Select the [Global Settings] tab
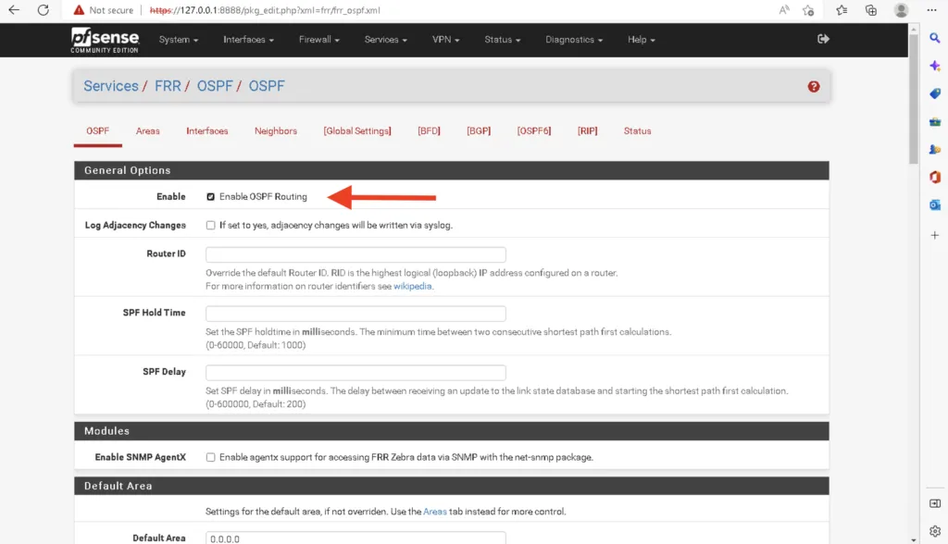The image size is (948, 544). (357, 131)
